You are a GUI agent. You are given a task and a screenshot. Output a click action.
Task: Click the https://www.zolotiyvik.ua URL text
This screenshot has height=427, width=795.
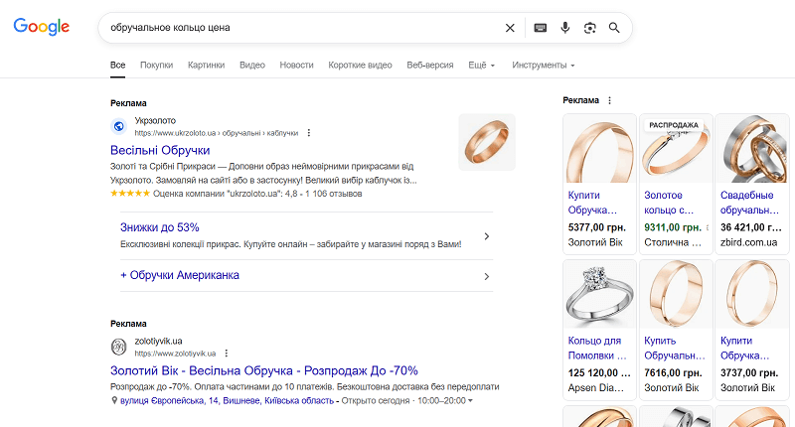175,354
